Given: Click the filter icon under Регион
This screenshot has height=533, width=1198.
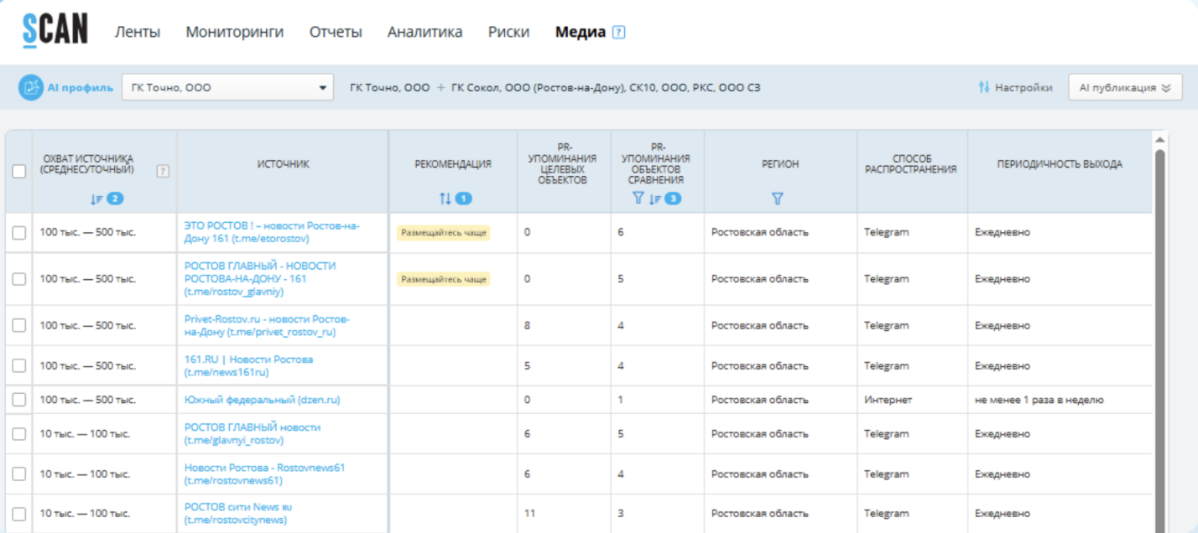Looking at the screenshot, I should [x=777, y=199].
